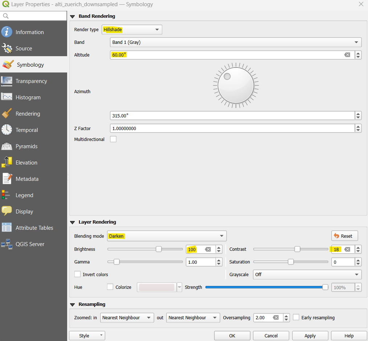Open the Render type dropdown
368x341 pixels.
pyautogui.click(x=132, y=30)
